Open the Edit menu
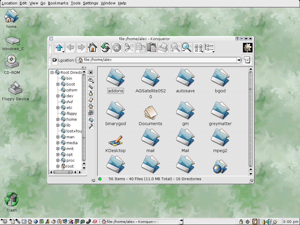300x225 pixels. pos(23,3)
